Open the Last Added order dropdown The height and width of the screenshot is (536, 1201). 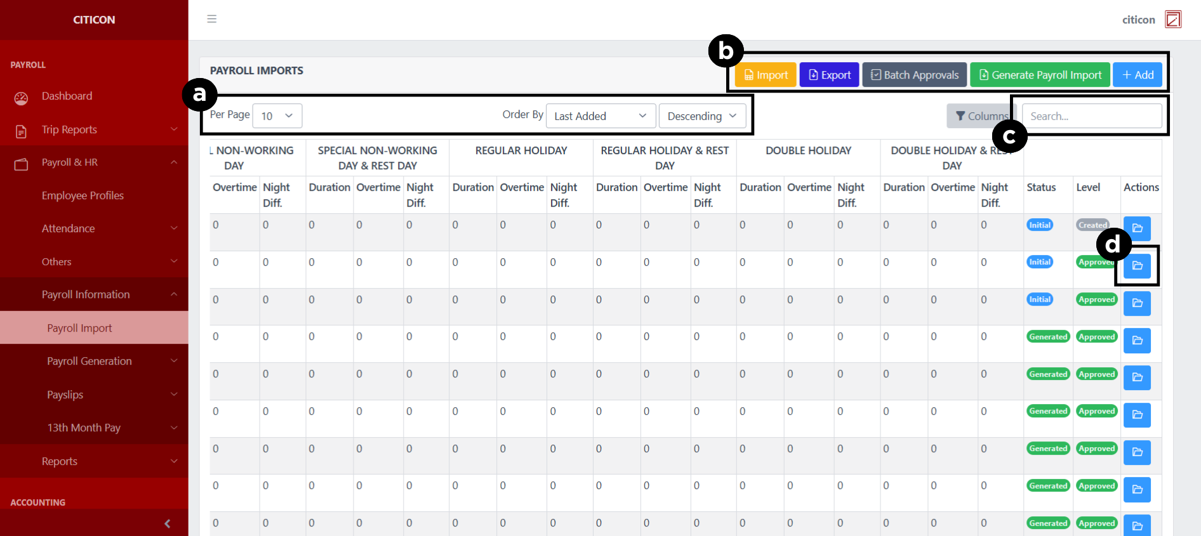pos(600,116)
